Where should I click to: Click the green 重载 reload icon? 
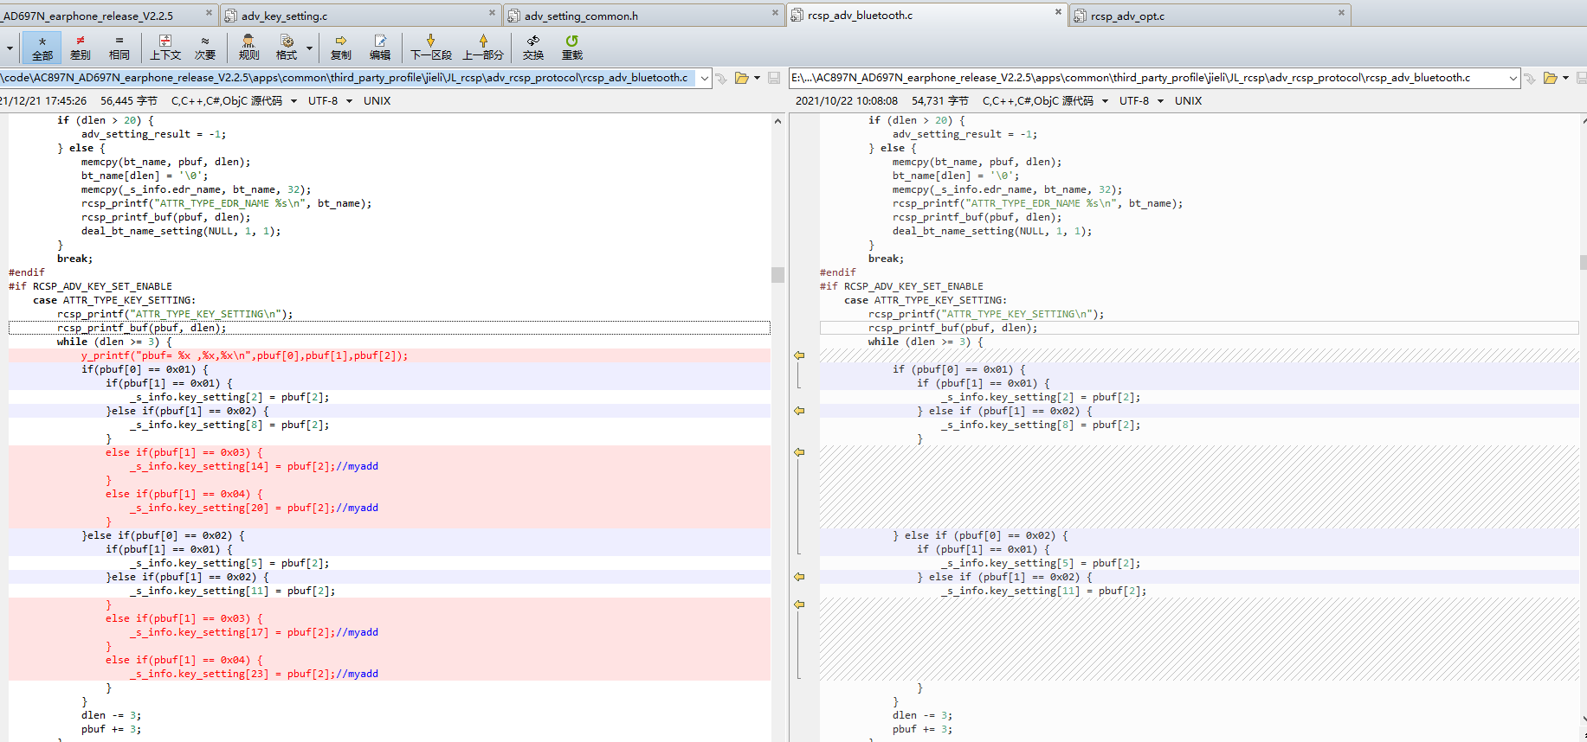572,48
